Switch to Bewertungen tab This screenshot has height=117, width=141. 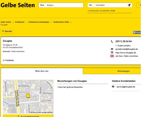pos(112,71)
